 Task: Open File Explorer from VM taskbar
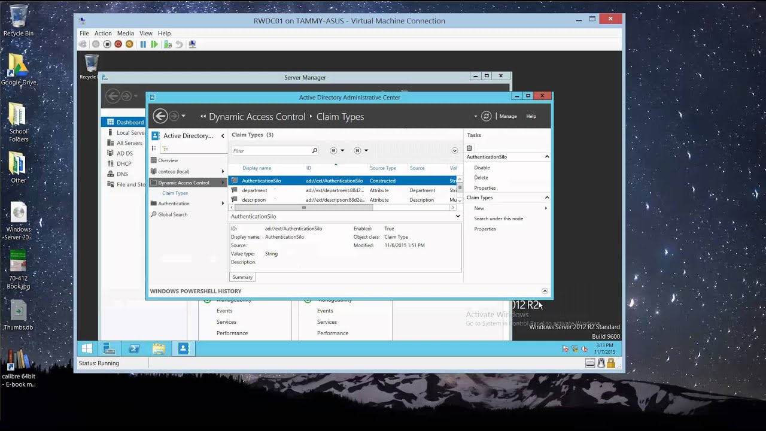point(159,348)
